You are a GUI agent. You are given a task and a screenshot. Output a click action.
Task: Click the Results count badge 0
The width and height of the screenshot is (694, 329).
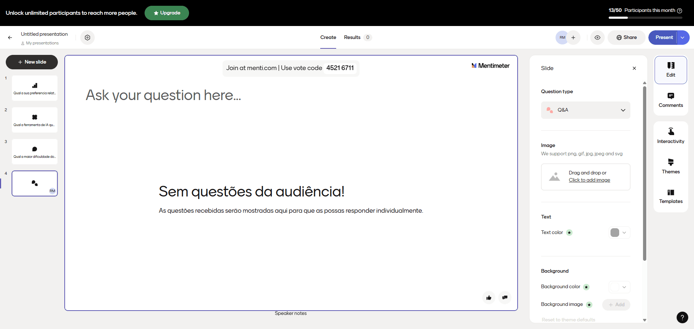tap(368, 38)
